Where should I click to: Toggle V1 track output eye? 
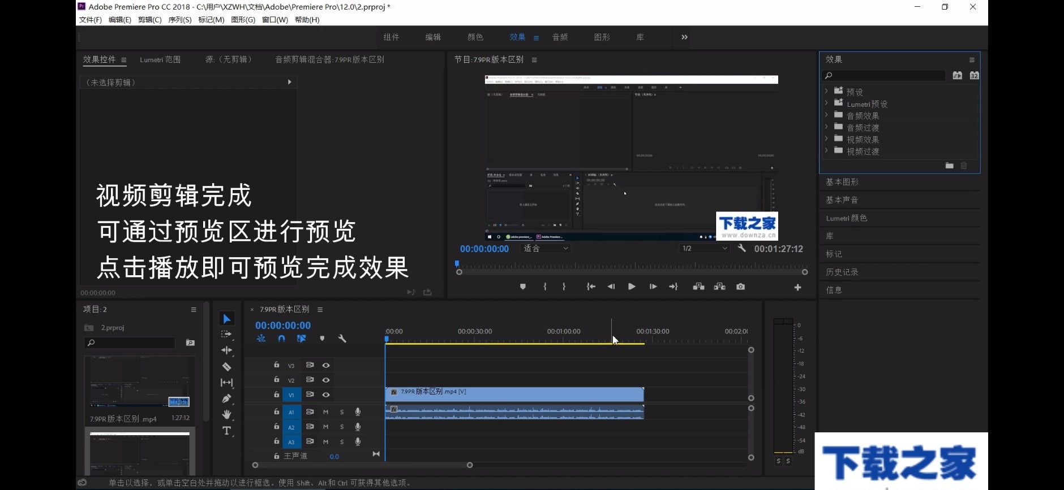tap(326, 394)
